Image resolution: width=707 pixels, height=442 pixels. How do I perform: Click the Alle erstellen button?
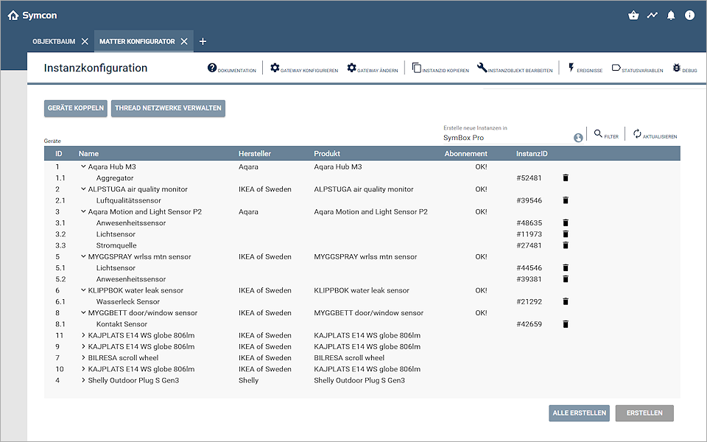point(579,413)
